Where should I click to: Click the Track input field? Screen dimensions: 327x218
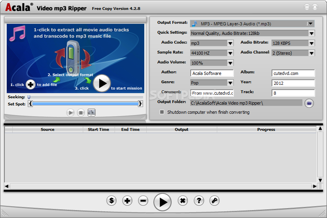click(293, 93)
